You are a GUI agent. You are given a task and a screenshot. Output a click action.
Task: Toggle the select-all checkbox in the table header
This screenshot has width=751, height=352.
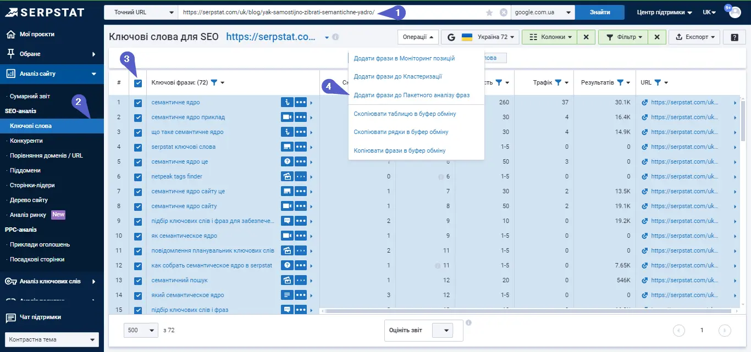pyautogui.click(x=138, y=83)
